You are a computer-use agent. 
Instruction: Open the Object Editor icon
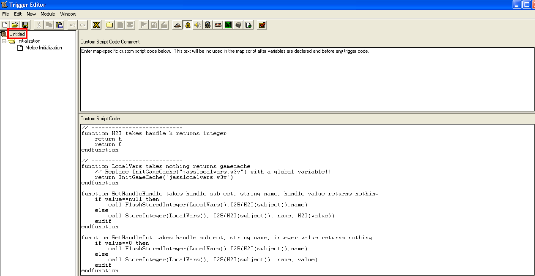(207, 25)
